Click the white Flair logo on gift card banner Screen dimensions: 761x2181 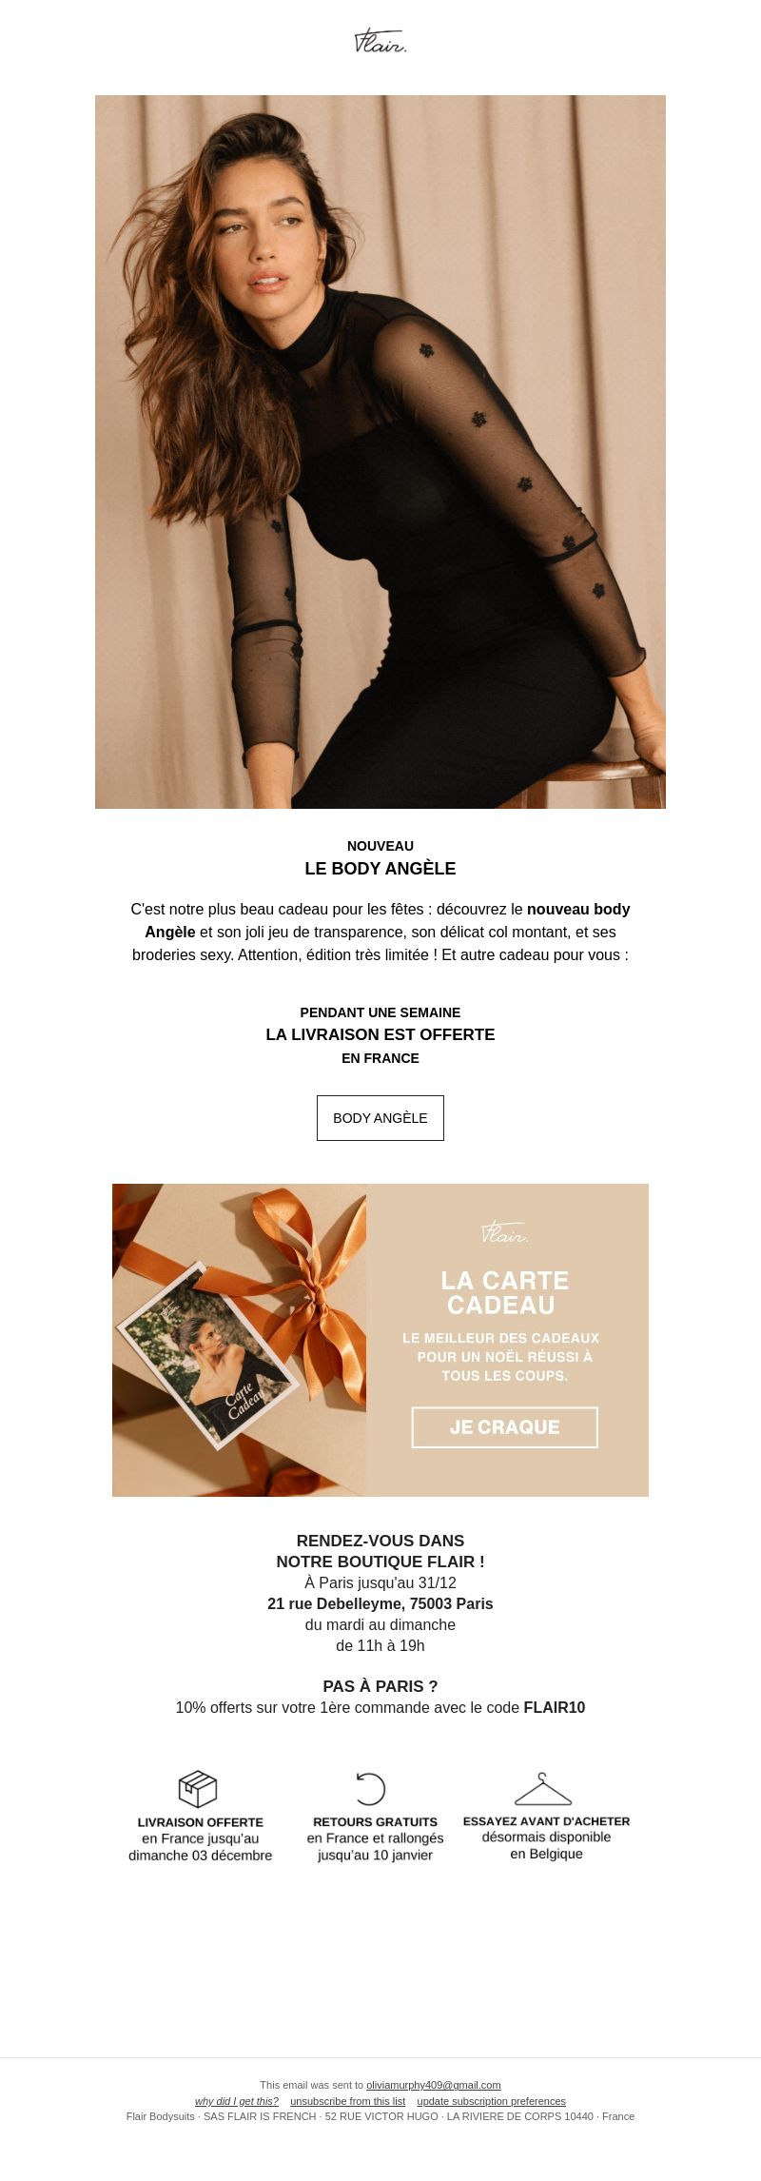coord(505,1232)
